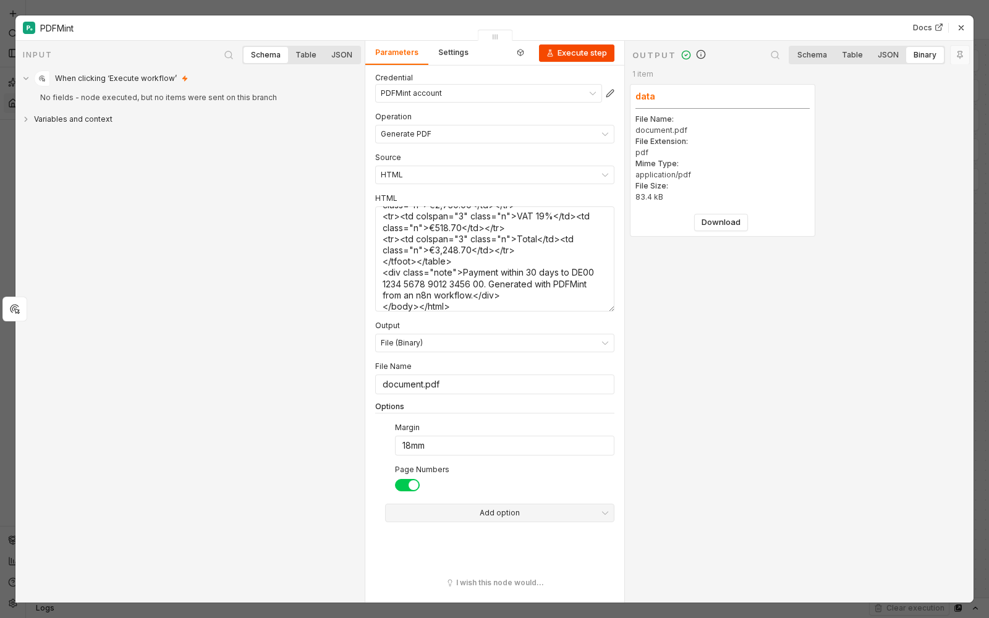Click Execute step button
This screenshot has height=618, width=989.
tap(577, 53)
